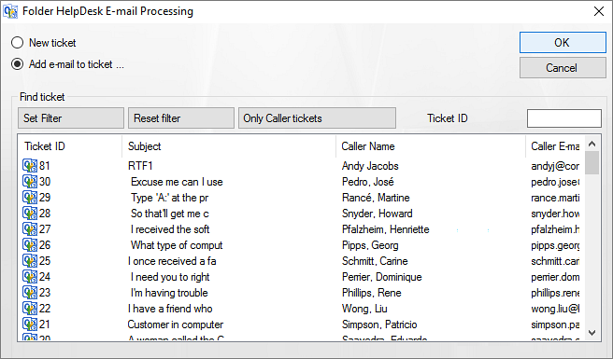This screenshot has height=359, width=613.
Task: Select the New ticket radio button
Action: tap(17, 43)
